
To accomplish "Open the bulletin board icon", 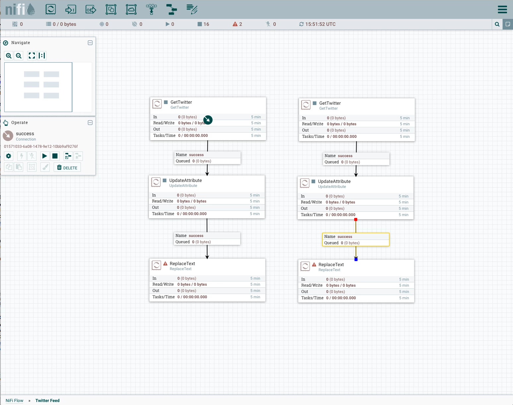I will pyautogui.click(x=508, y=24).
